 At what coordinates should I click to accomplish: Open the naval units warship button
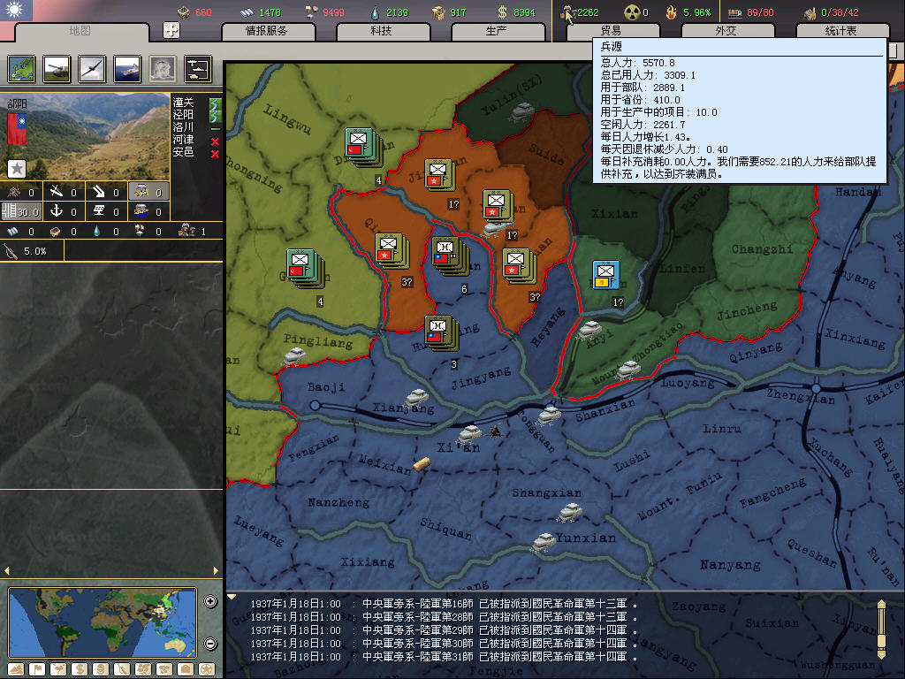point(127,69)
